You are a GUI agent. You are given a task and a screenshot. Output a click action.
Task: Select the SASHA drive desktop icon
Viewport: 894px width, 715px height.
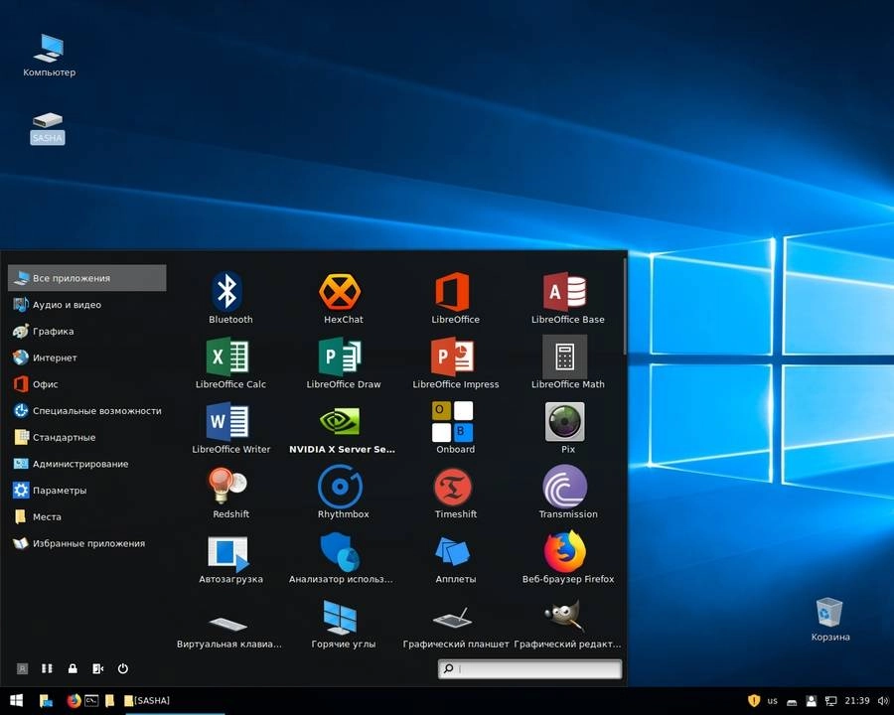pyautogui.click(x=48, y=129)
